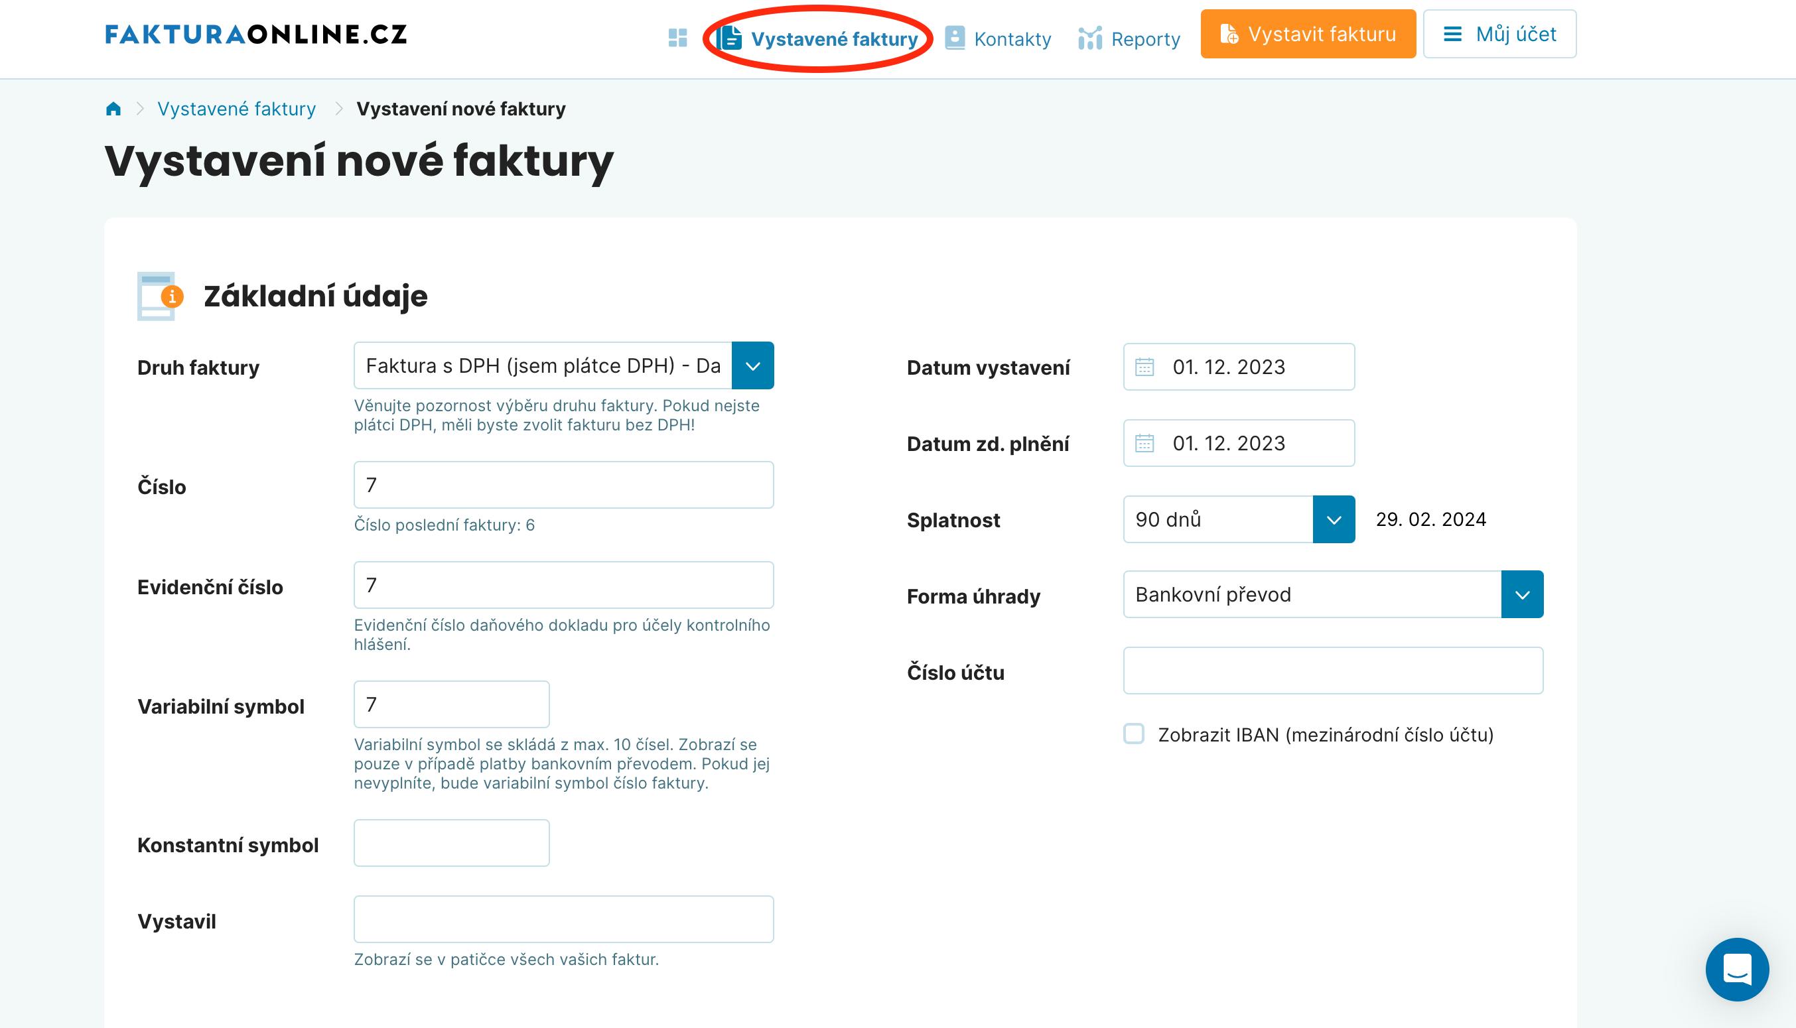
Task: Click the Splatnost label
Action: [953, 521]
